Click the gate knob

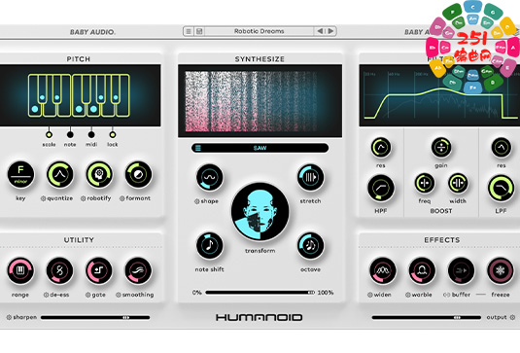click(99, 270)
